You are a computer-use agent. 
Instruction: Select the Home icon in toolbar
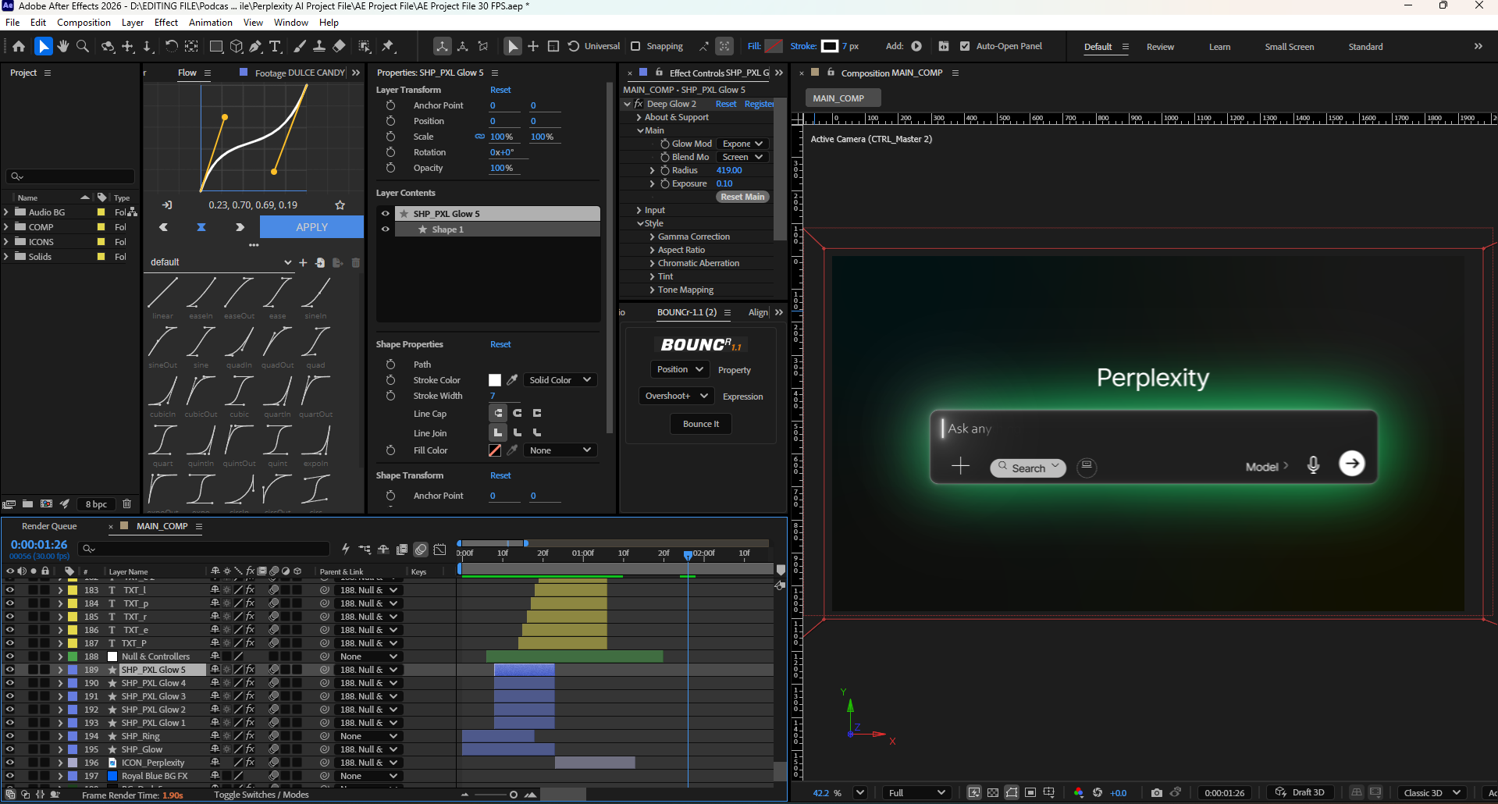pos(19,47)
